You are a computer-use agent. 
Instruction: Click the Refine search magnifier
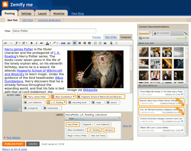(140, 38)
